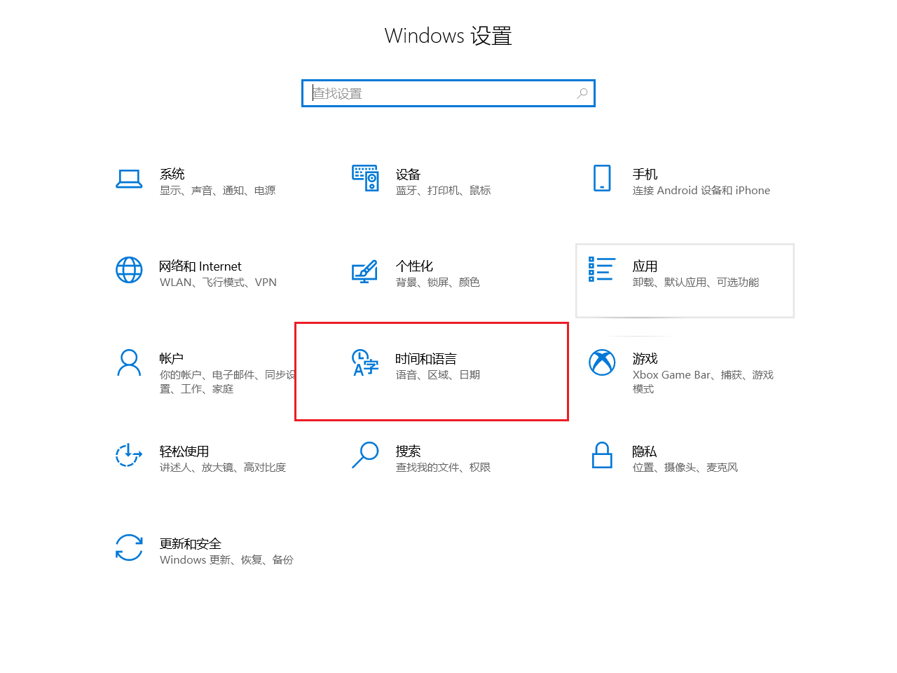
Task: Click the 更新和安全 refresh icon
Action: (129, 548)
